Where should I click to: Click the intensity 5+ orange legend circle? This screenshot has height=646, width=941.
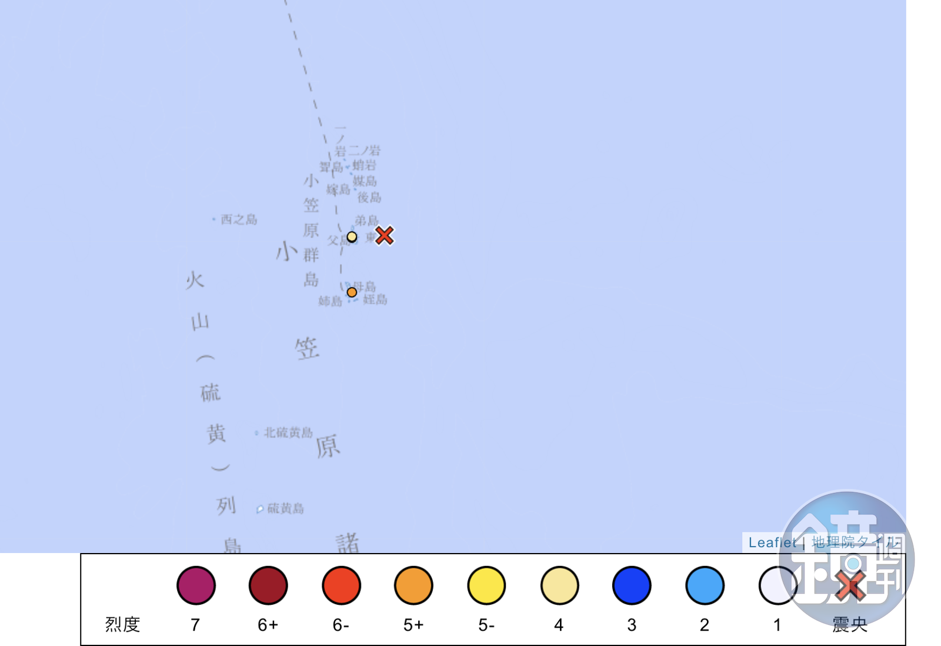(x=413, y=585)
